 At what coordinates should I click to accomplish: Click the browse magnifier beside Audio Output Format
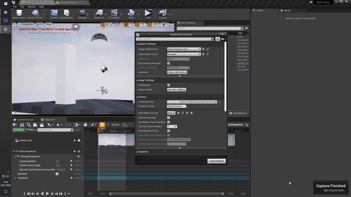pyautogui.click(x=208, y=54)
